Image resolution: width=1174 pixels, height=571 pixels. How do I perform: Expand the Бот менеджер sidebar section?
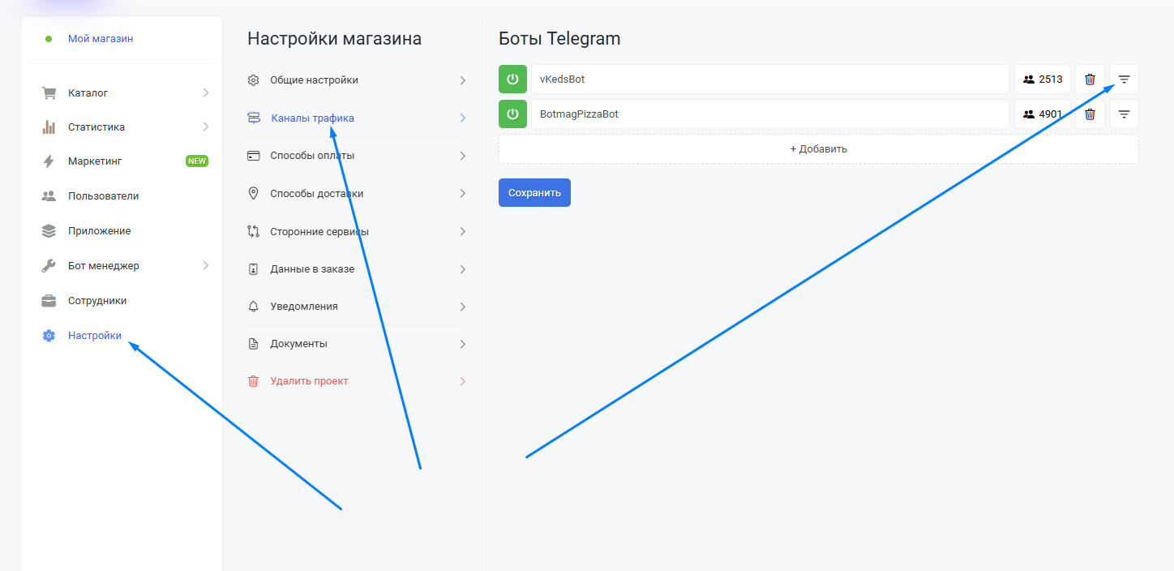[206, 266]
